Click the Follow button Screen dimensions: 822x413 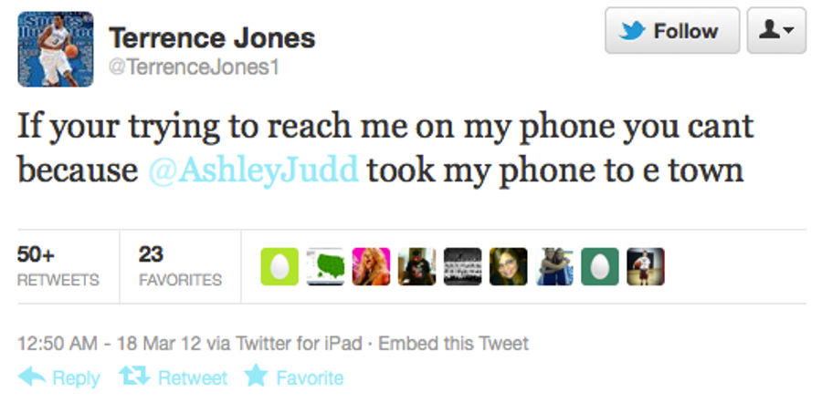pos(672,31)
